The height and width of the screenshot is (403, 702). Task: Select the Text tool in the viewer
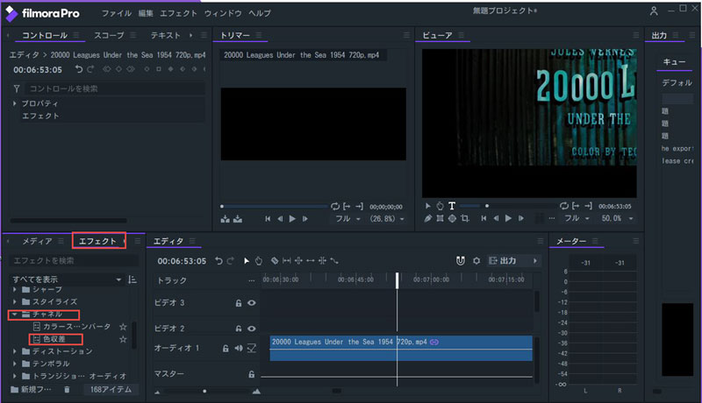point(452,206)
